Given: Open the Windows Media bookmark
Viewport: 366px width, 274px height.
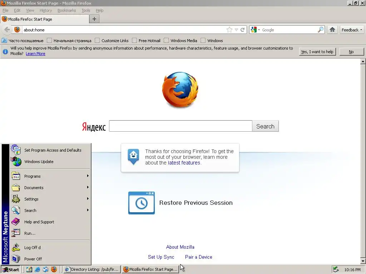Looking at the screenshot, I should click(180, 41).
